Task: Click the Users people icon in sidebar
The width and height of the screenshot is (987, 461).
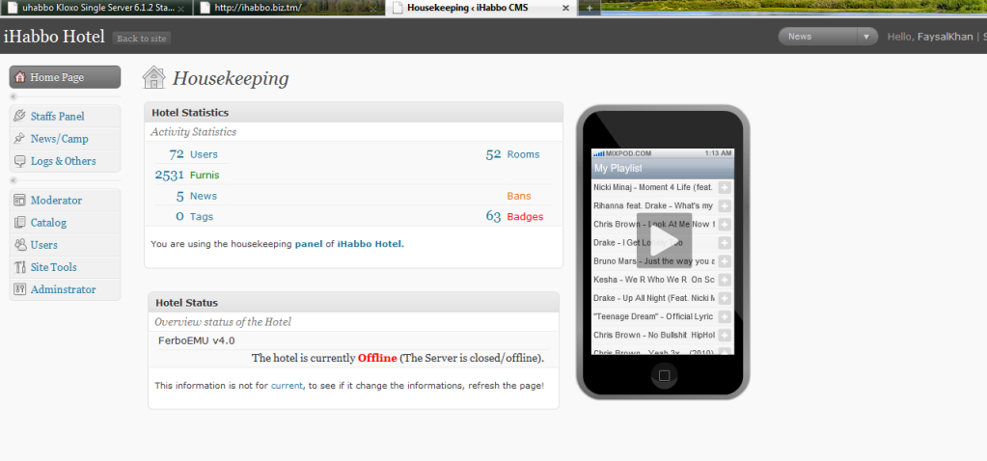Action: [19, 245]
